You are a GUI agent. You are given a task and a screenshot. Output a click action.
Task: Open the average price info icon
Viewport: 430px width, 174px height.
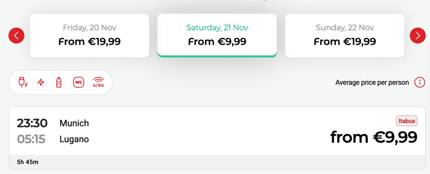click(419, 82)
